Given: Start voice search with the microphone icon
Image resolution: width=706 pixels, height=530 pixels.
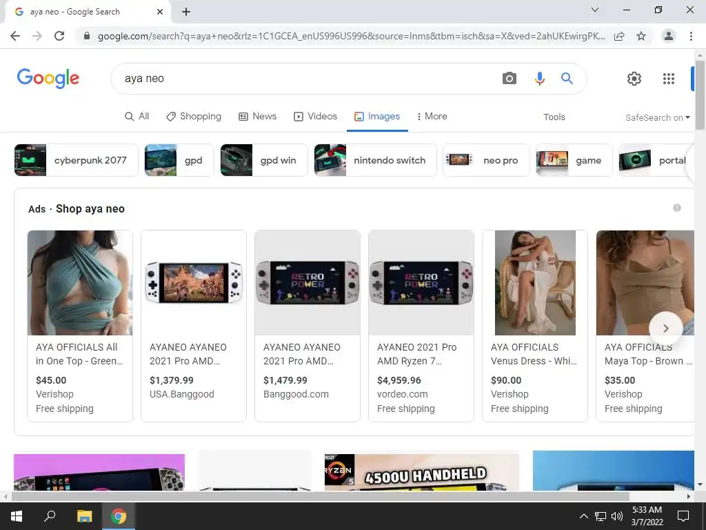Looking at the screenshot, I should pyautogui.click(x=539, y=79).
